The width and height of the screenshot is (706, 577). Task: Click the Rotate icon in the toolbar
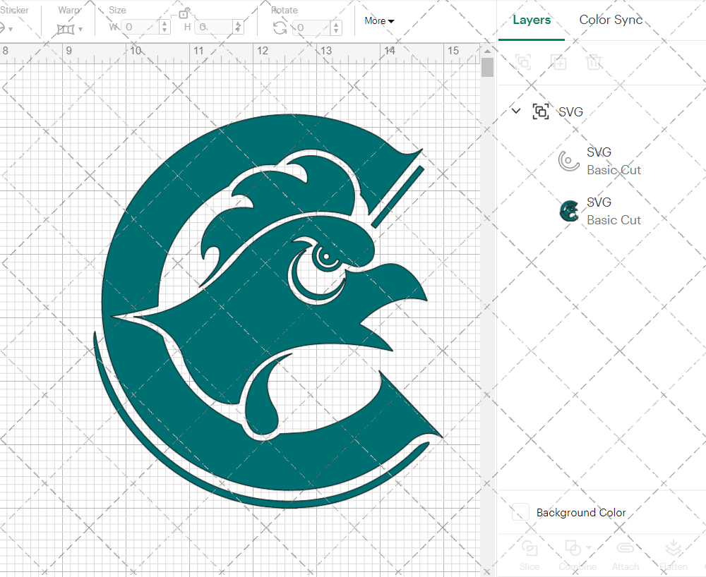click(280, 26)
